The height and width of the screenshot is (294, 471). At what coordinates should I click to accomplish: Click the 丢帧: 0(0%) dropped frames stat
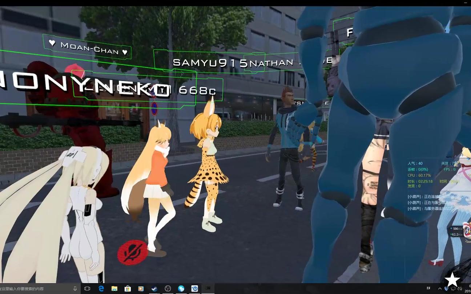(x=418, y=170)
